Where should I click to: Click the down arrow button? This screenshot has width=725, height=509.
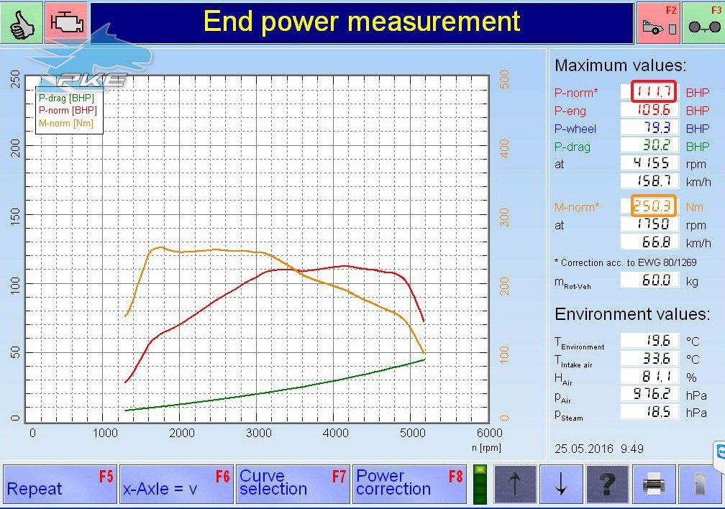click(x=561, y=485)
